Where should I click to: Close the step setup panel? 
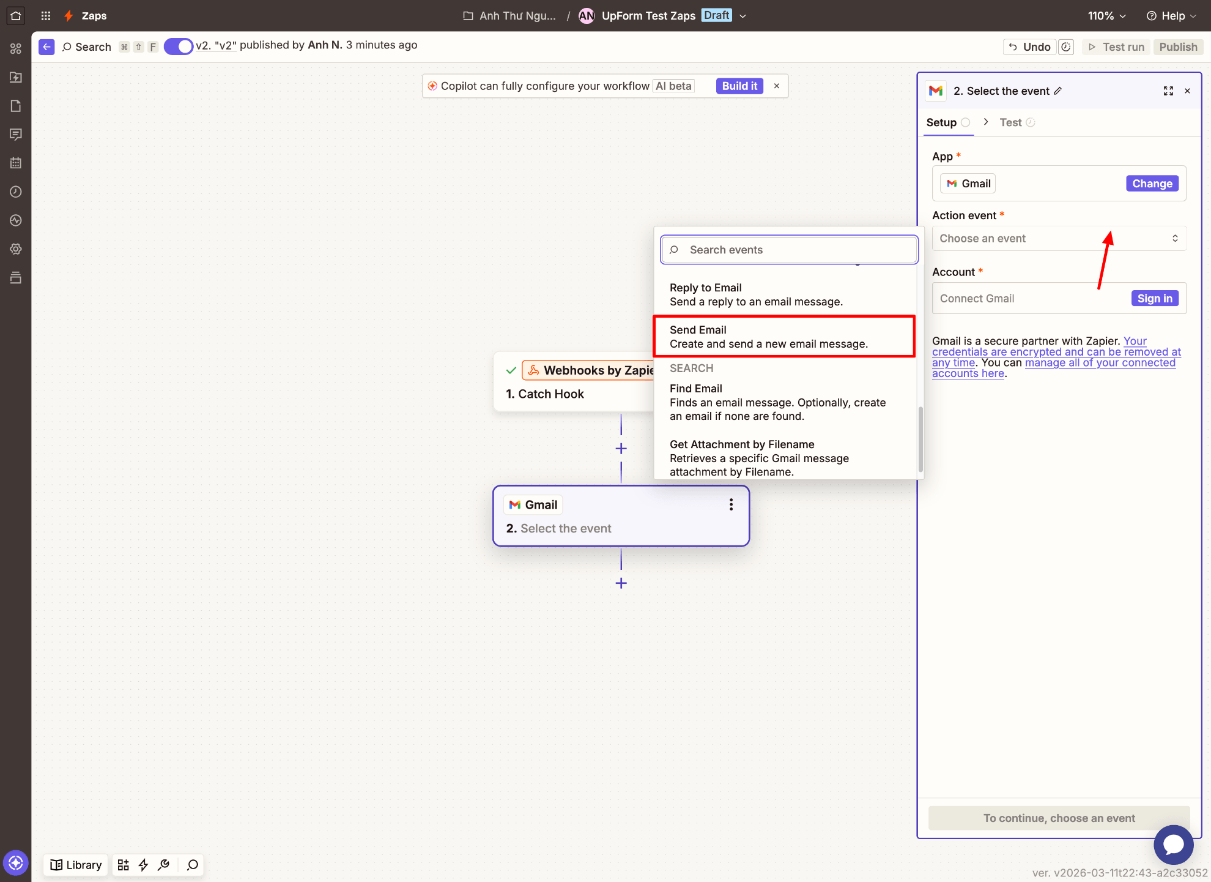(x=1187, y=91)
